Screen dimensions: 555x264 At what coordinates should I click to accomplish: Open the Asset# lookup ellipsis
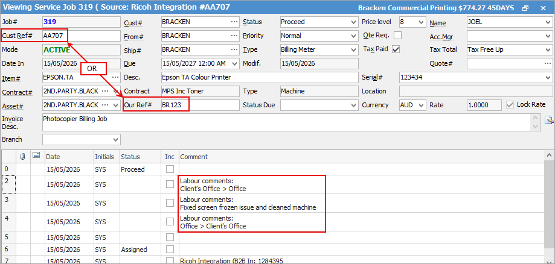tap(104, 105)
